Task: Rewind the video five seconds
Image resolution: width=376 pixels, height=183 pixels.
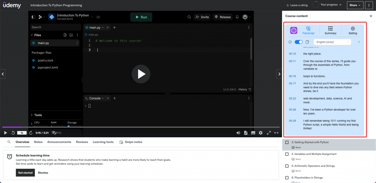Action: 13,133
